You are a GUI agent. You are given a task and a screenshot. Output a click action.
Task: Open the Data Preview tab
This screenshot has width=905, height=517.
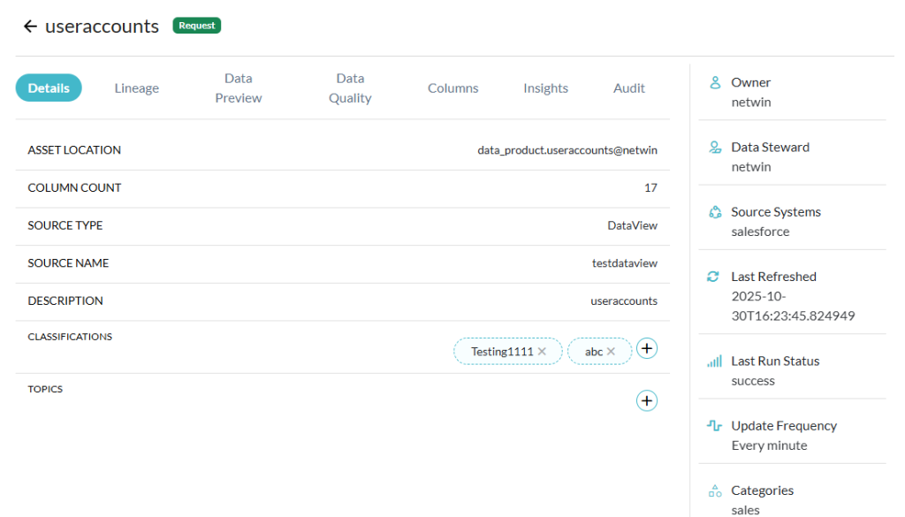pyautogui.click(x=238, y=87)
